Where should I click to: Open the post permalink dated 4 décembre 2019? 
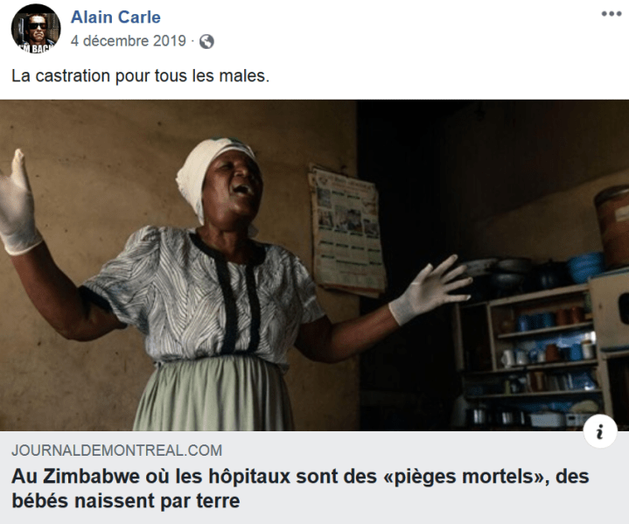129,41
